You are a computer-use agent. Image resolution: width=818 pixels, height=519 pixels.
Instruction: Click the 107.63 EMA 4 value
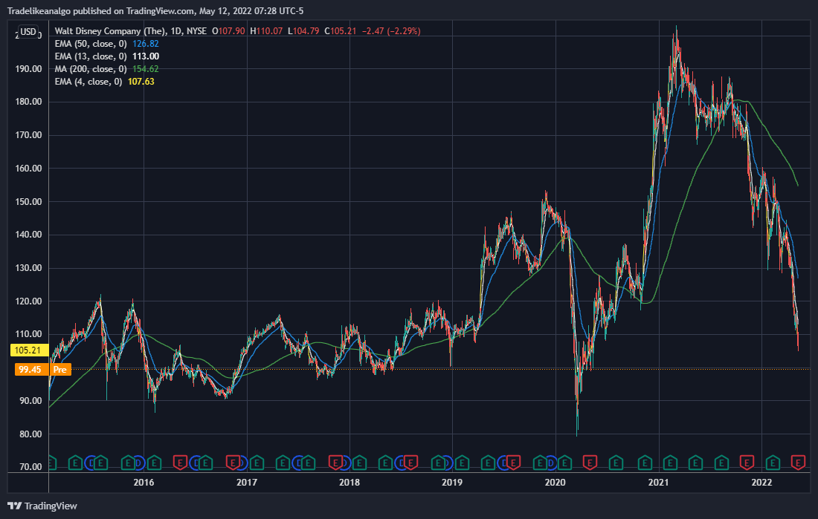pos(141,81)
